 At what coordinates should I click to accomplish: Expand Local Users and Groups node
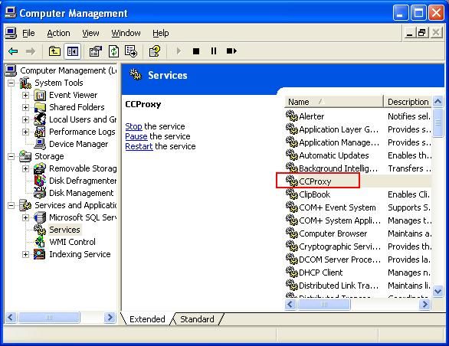coord(25,119)
